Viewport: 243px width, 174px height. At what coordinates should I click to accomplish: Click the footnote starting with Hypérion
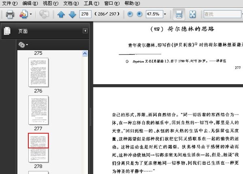(176, 61)
